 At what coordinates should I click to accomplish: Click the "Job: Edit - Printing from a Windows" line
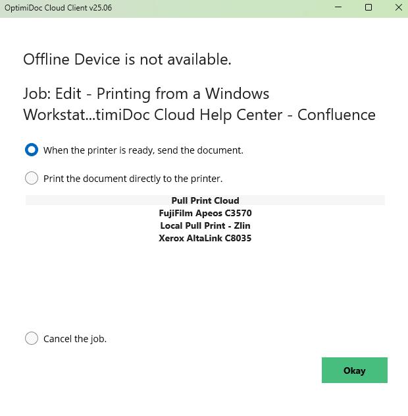pos(145,92)
